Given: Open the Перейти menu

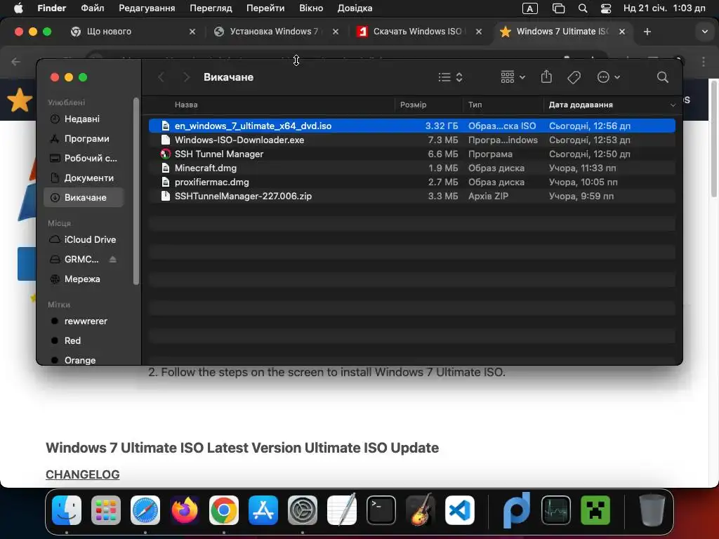Looking at the screenshot, I should pos(265,8).
